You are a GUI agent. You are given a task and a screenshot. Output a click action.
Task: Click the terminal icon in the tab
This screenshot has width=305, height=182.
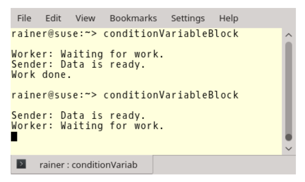click(x=21, y=164)
